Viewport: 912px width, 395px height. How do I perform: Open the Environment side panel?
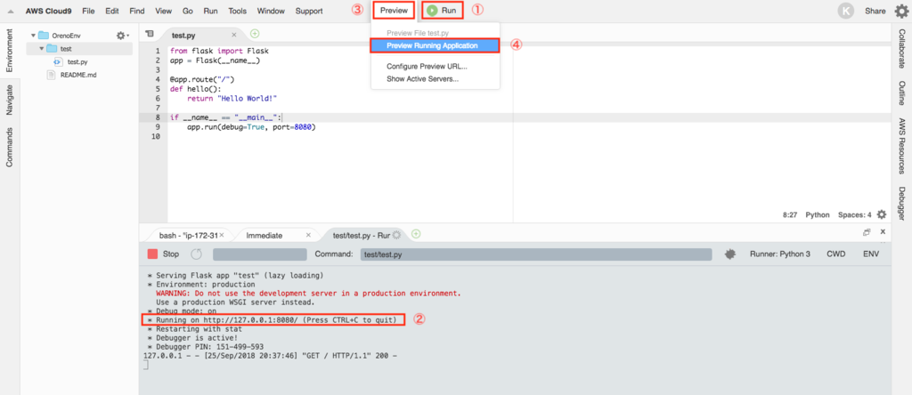tap(9, 51)
